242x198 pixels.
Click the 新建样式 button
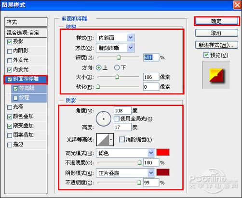pyautogui.click(x=216, y=45)
